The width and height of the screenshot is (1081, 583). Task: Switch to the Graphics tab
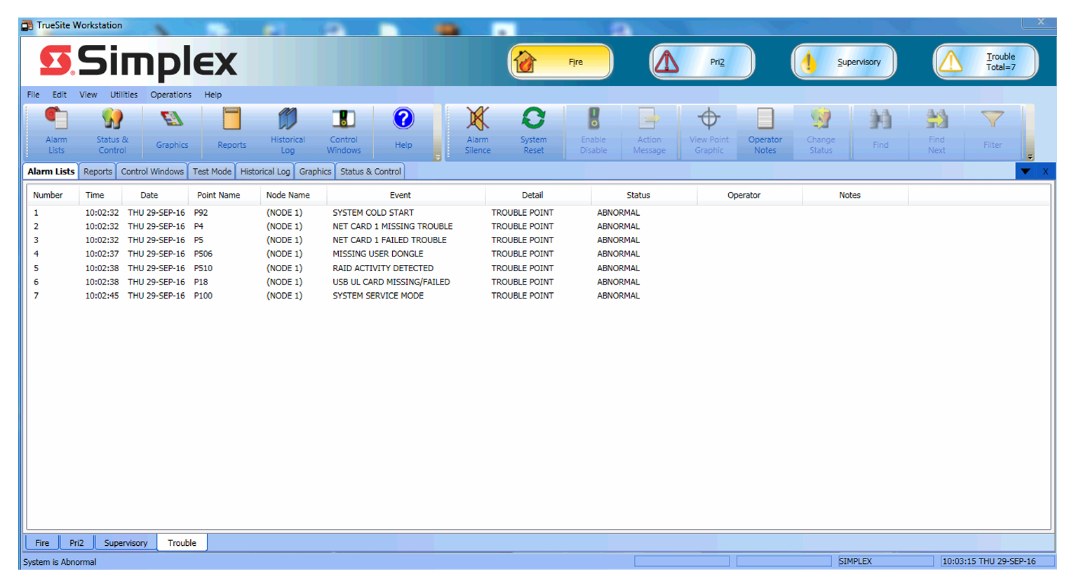coord(315,171)
